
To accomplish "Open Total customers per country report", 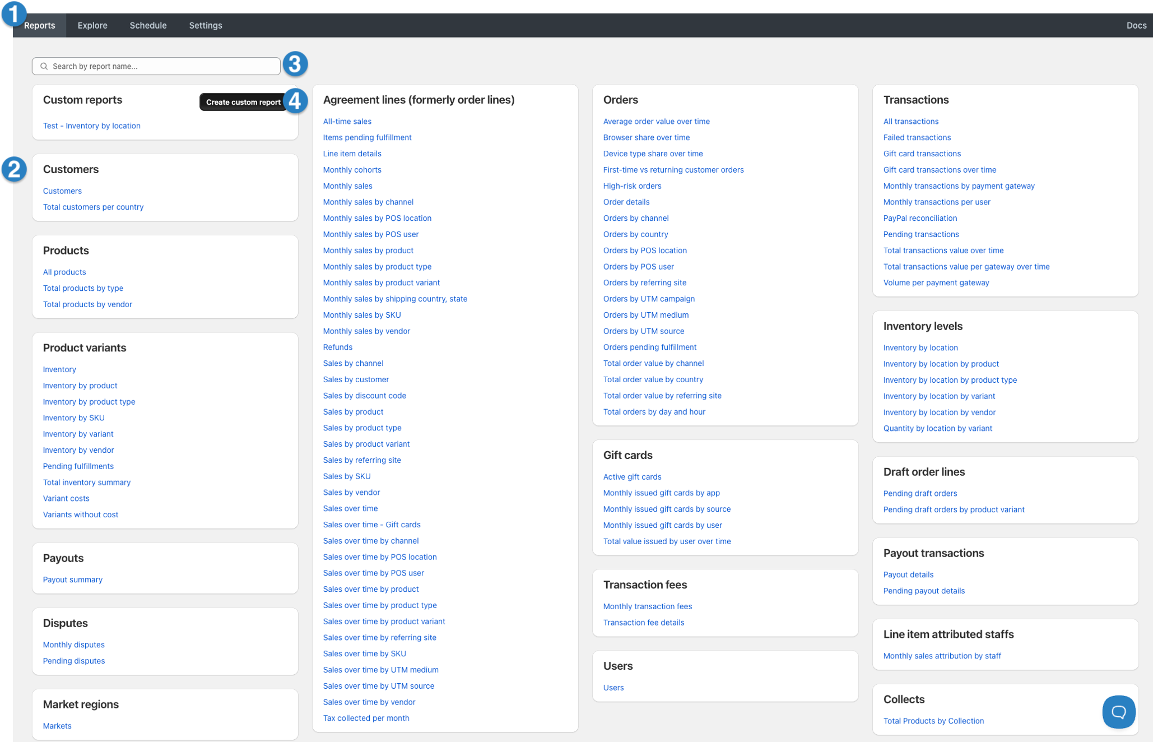I will pyautogui.click(x=93, y=207).
